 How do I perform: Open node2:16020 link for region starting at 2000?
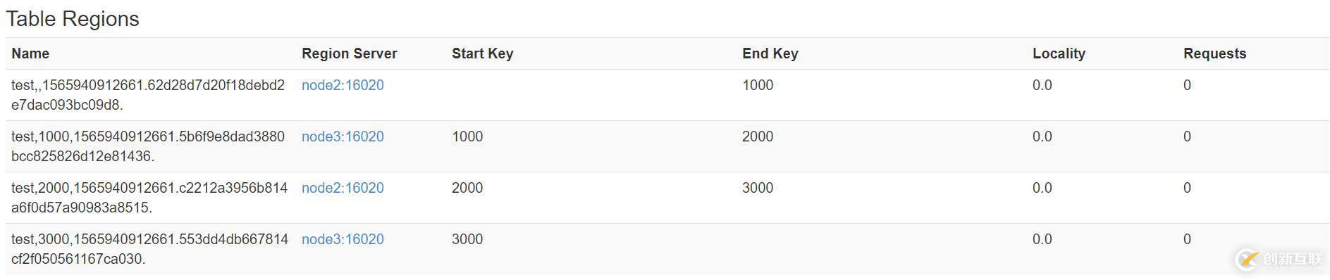pos(343,188)
